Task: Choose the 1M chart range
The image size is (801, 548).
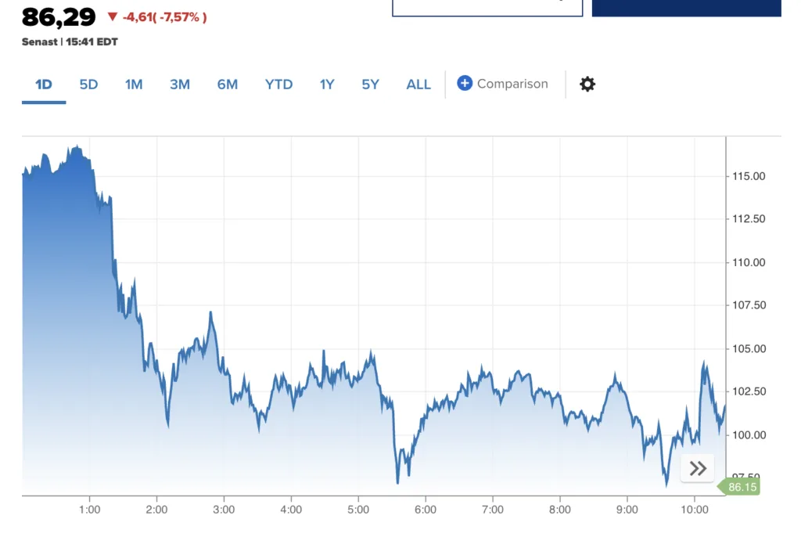Action: (134, 85)
